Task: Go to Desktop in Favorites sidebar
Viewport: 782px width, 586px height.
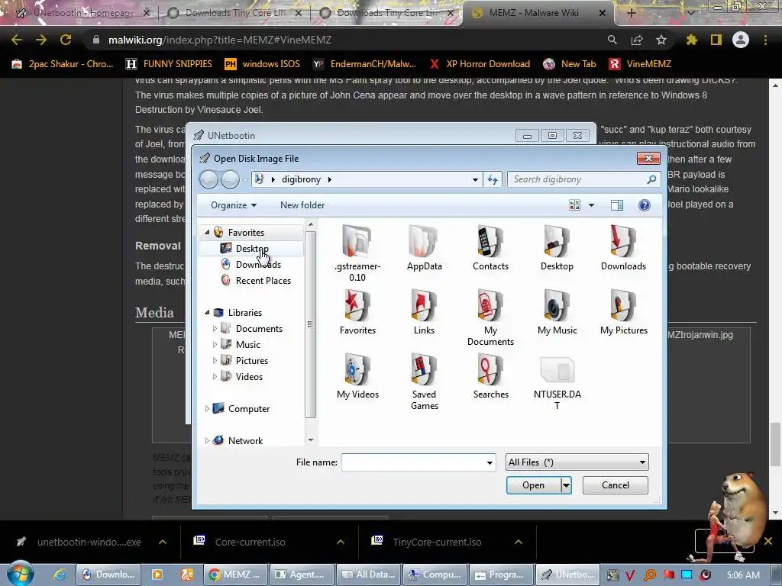Action: pyautogui.click(x=252, y=248)
